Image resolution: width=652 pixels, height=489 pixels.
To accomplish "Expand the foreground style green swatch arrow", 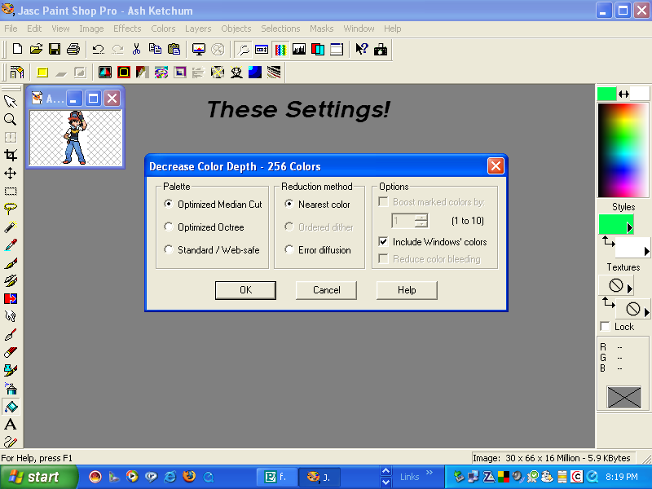I will 630,227.
